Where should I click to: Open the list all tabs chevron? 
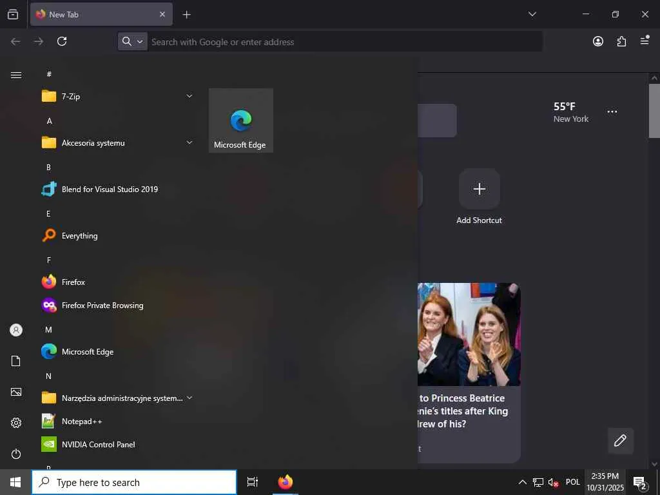(x=532, y=14)
